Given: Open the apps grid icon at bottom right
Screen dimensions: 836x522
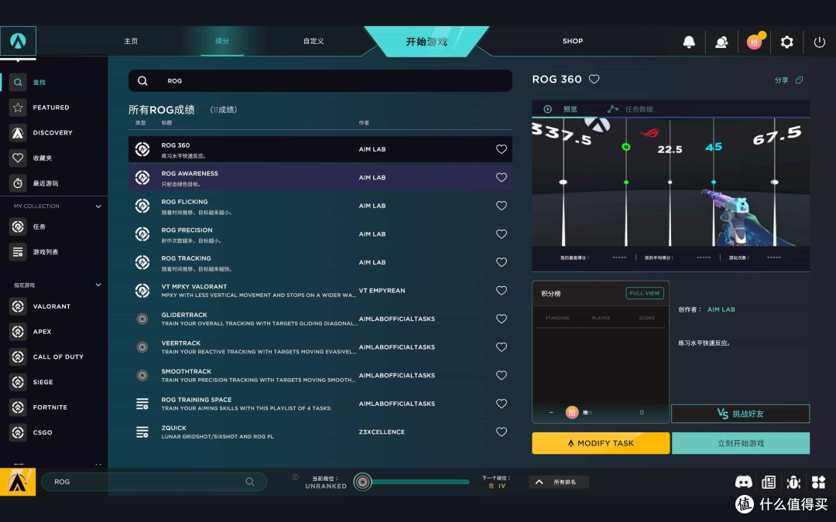Looking at the screenshot, I should tap(818, 482).
